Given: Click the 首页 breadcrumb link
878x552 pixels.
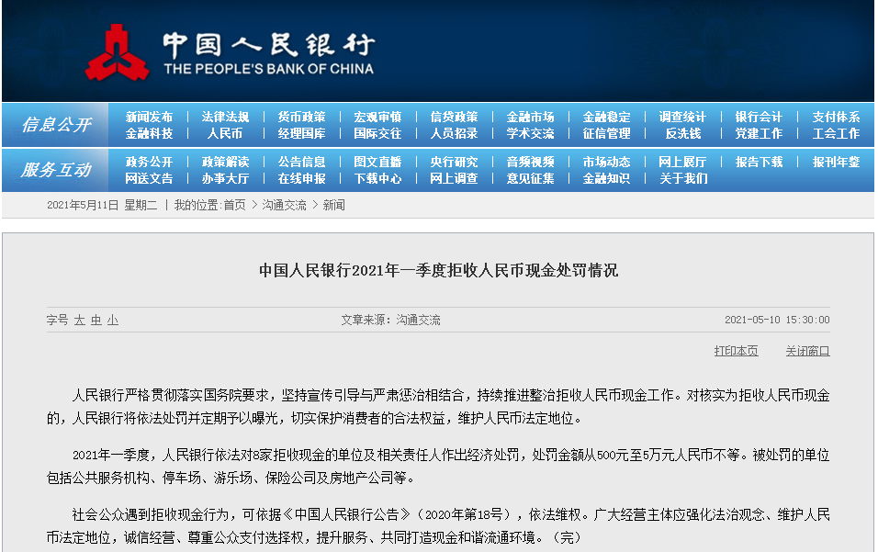Looking at the screenshot, I should [234, 205].
